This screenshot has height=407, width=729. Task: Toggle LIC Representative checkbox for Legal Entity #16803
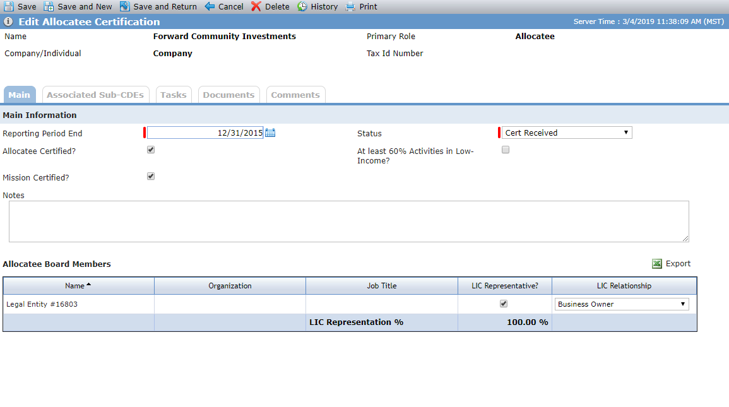pyautogui.click(x=504, y=304)
